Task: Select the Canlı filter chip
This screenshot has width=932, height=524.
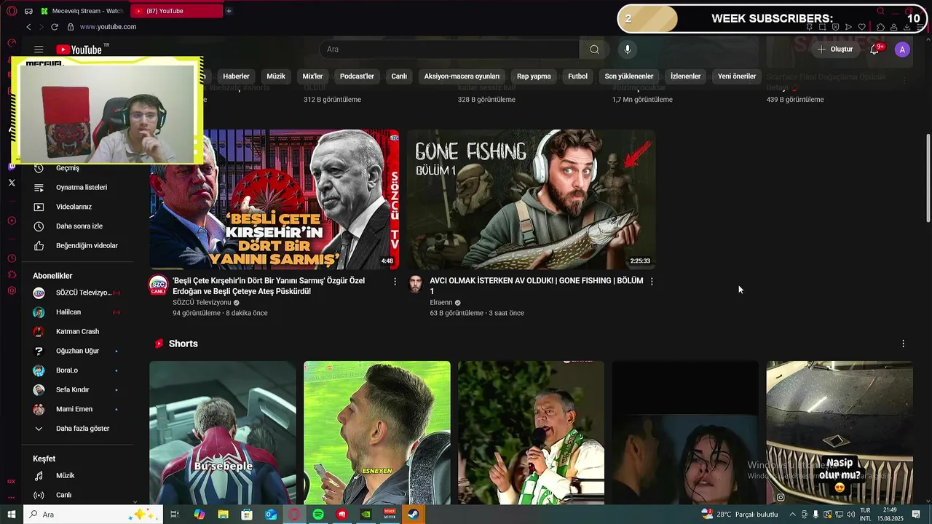Action: 399,76
